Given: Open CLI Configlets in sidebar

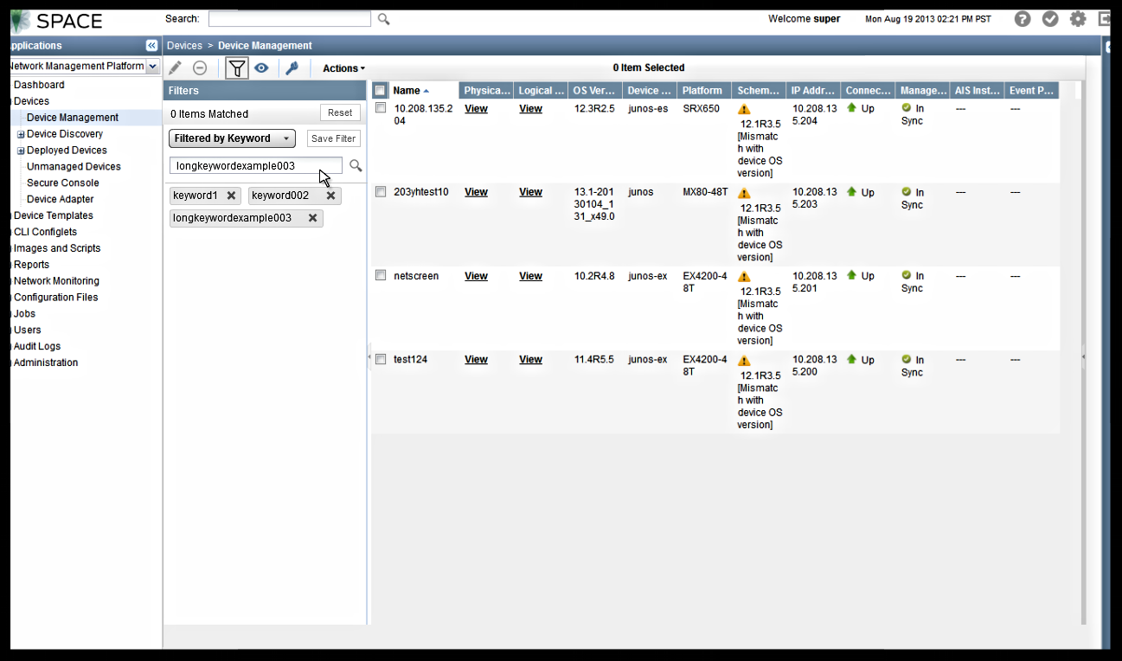Looking at the screenshot, I should pyautogui.click(x=45, y=232).
